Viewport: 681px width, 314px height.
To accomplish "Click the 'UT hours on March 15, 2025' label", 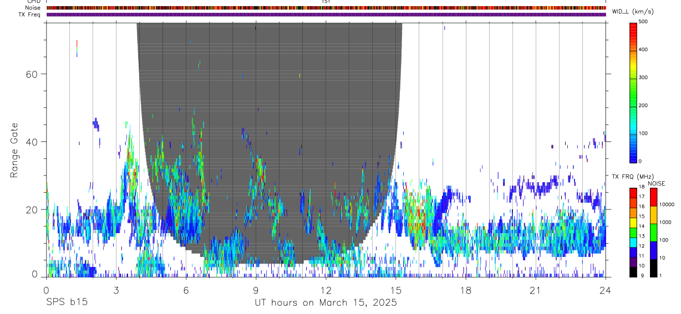I will [x=326, y=303].
